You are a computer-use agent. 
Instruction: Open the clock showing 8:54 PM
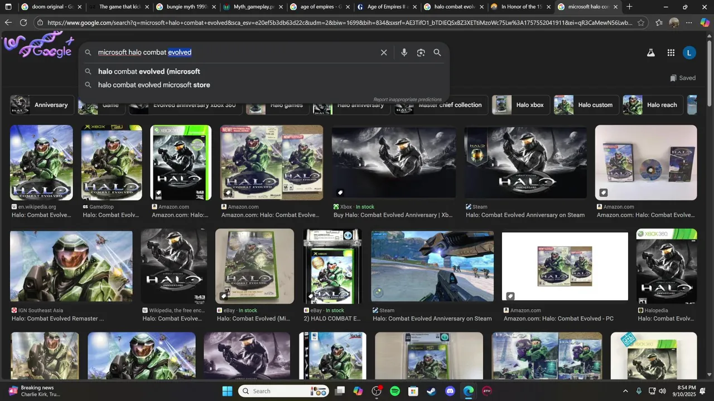pos(684,391)
